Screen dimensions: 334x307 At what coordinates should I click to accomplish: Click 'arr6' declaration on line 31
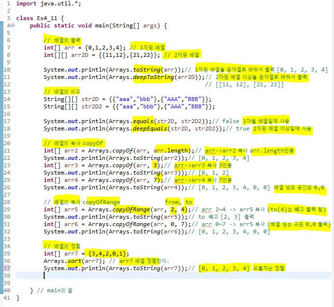(71, 224)
